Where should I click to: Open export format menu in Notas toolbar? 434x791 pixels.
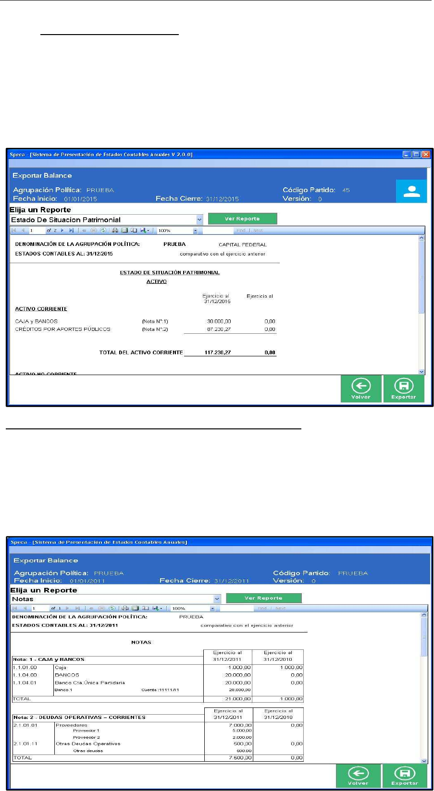[x=157, y=608]
